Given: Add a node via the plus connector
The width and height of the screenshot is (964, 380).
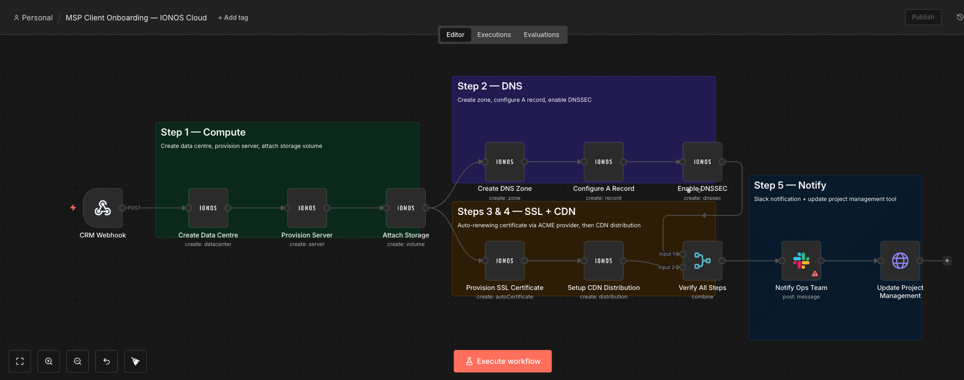Looking at the screenshot, I should click(x=947, y=261).
